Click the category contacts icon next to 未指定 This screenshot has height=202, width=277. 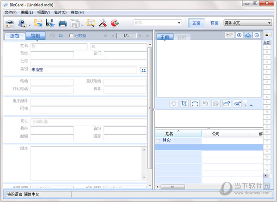pyautogui.click(x=144, y=70)
